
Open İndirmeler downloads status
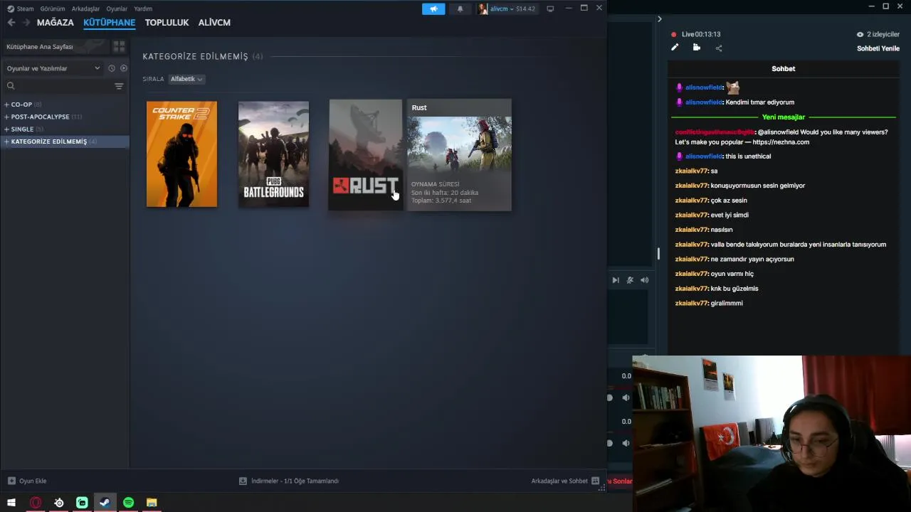point(289,481)
